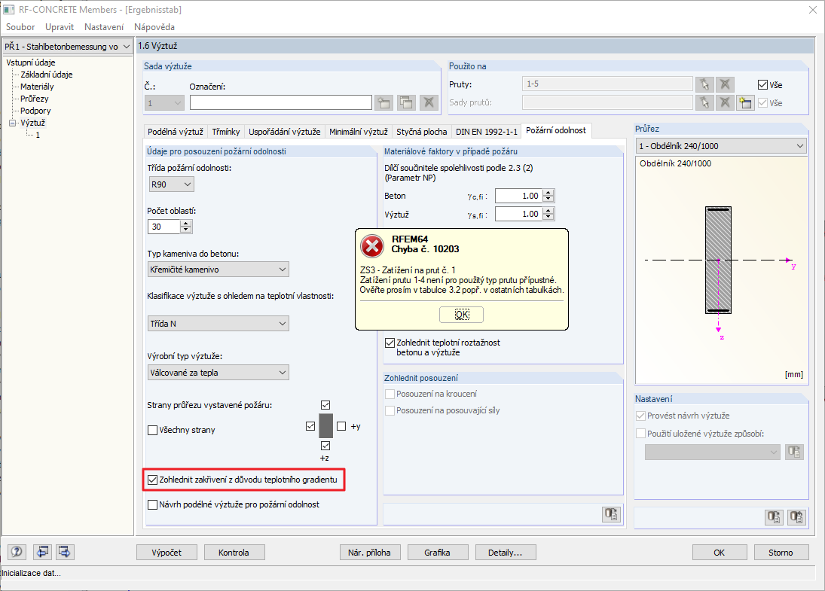Toggle the Vše checkbox for Sady prutů
Screen dimensions: 825x591
pos(762,103)
